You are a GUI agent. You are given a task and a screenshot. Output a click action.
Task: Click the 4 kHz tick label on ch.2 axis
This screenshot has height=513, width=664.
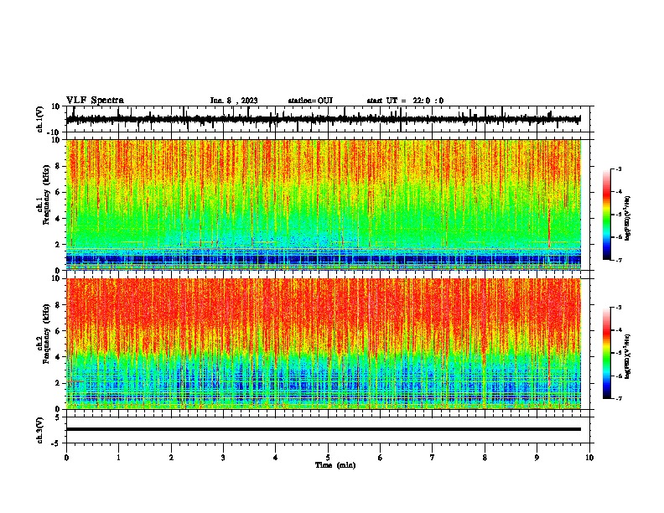click(58, 357)
